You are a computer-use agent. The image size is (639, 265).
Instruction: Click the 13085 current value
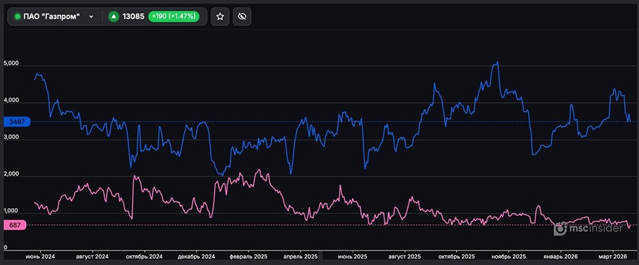(x=133, y=17)
